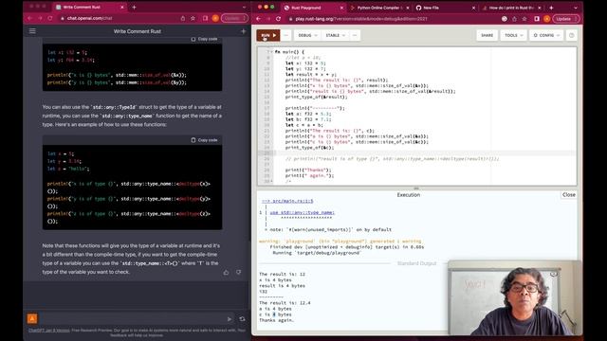
Task: Open the side panel icon in the ChatGPT window
Action: click(205, 18)
